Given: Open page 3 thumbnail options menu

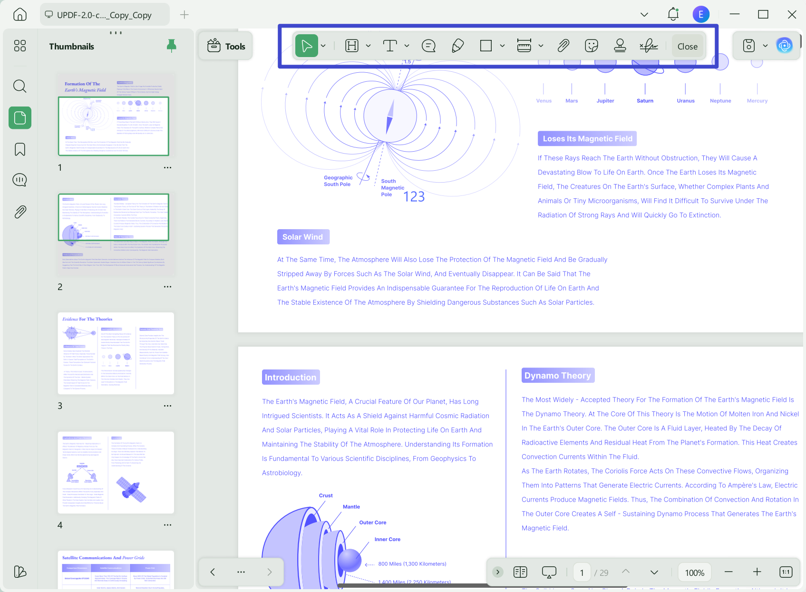Looking at the screenshot, I should [167, 406].
